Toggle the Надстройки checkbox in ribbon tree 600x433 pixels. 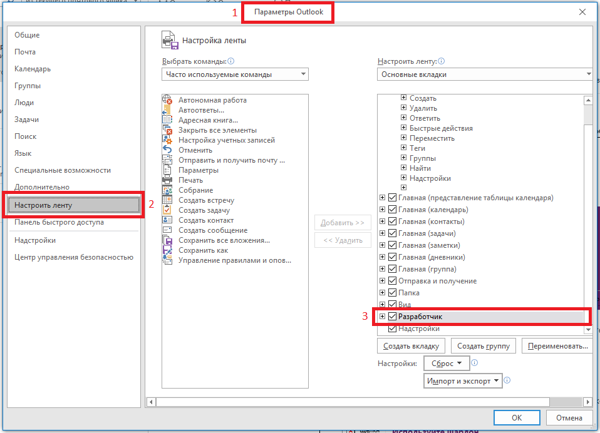pyautogui.click(x=392, y=329)
